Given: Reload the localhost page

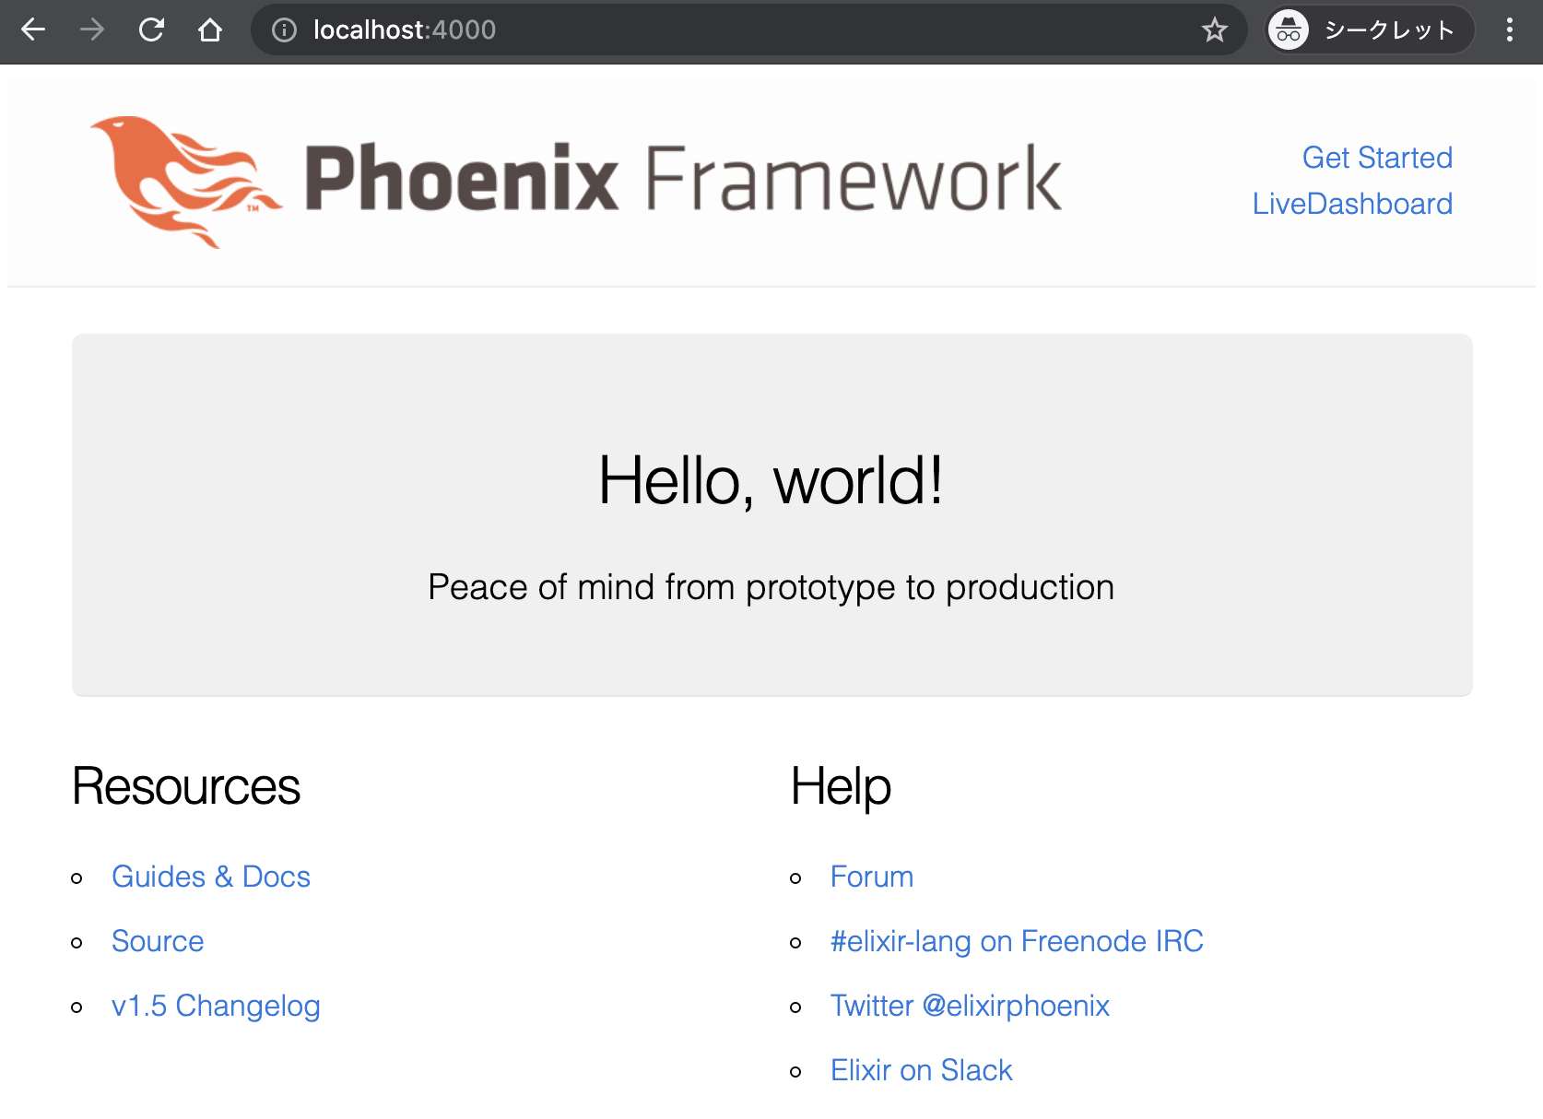Looking at the screenshot, I should coord(152,30).
